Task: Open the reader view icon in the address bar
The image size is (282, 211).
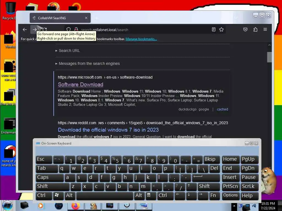Action: point(214,29)
